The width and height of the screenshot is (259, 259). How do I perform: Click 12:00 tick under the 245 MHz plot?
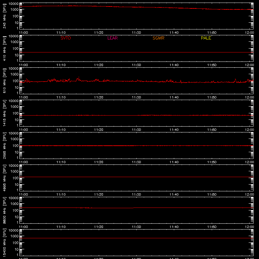click(249, 33)
